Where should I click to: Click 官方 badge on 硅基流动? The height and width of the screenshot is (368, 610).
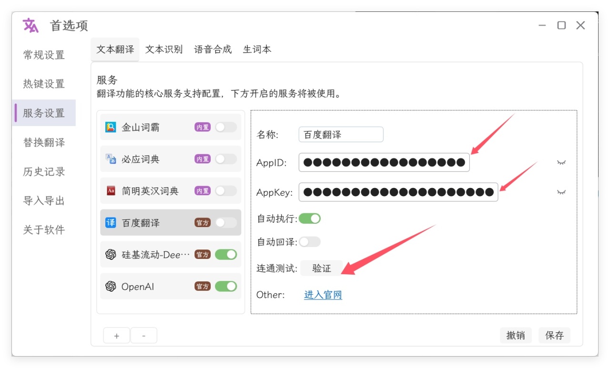(203, 255)
